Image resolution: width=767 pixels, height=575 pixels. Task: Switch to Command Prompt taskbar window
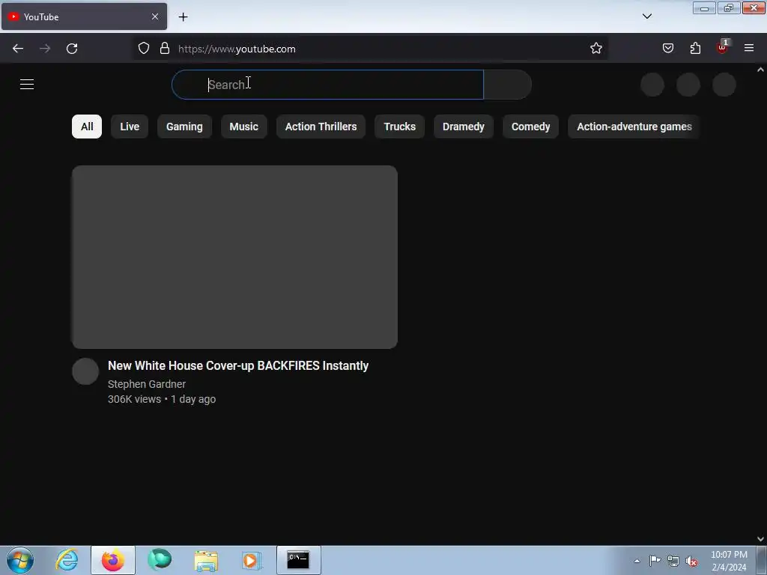click(298, 560)
